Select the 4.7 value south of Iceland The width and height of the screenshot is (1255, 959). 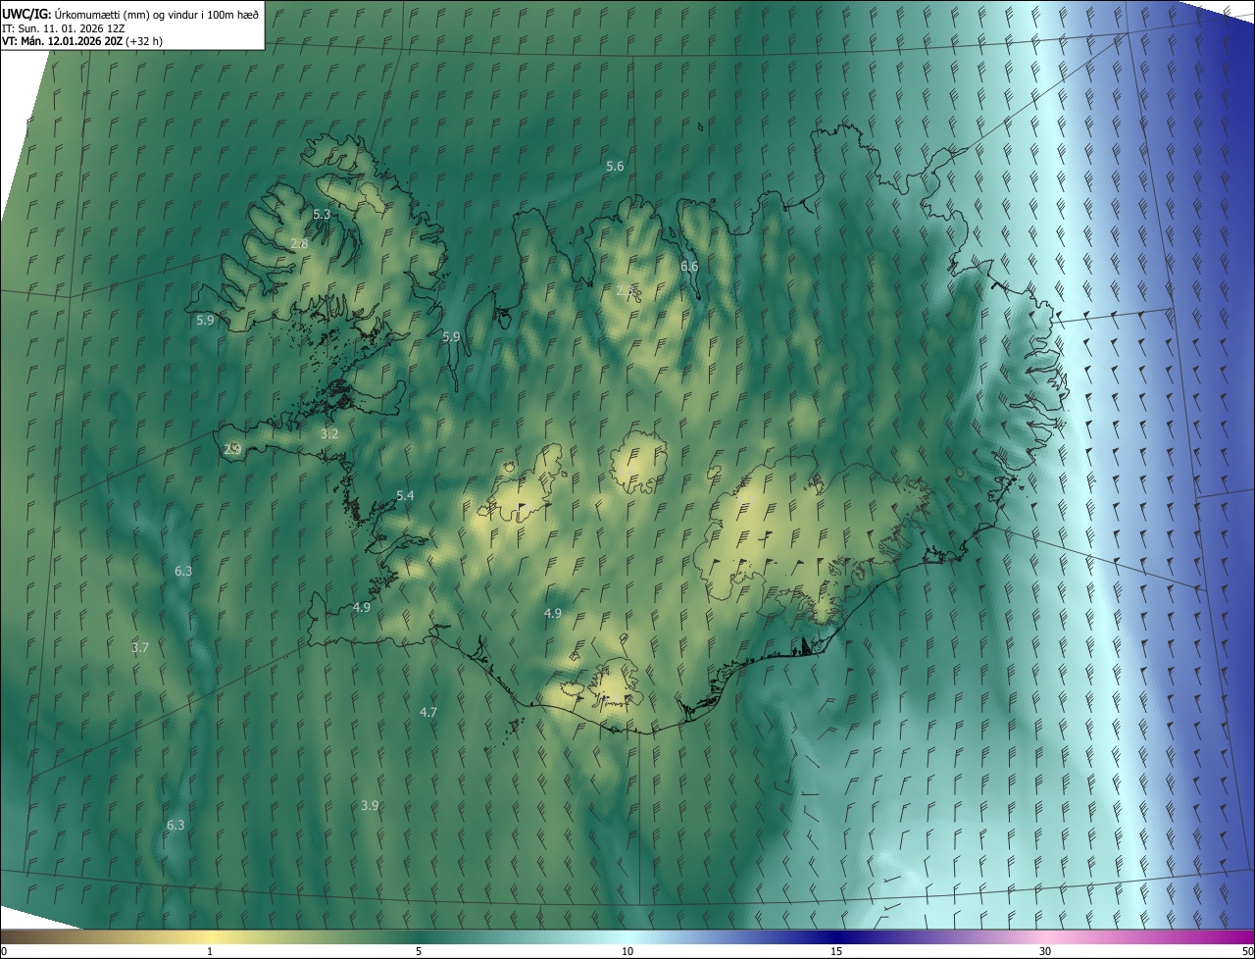pos(428,713)
